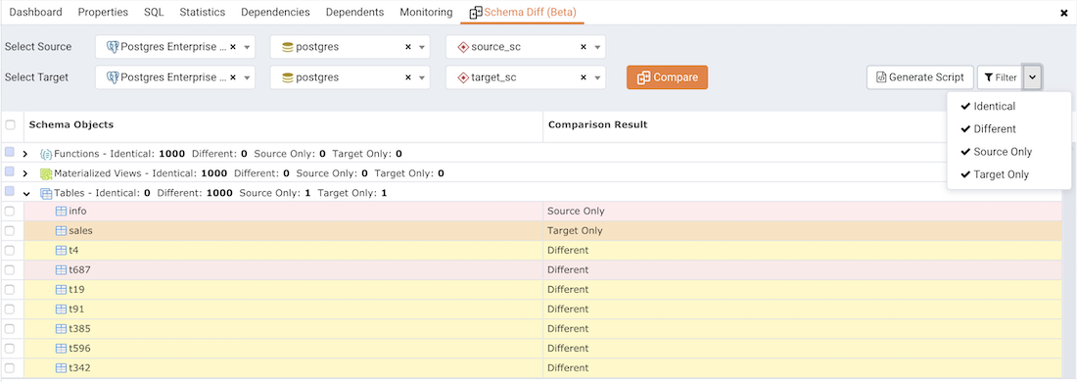The height and width of the screenshot is (382, 1077).
Task: Open the Dashboard tab
Action: pyautogui.click(x=35, y=12)
